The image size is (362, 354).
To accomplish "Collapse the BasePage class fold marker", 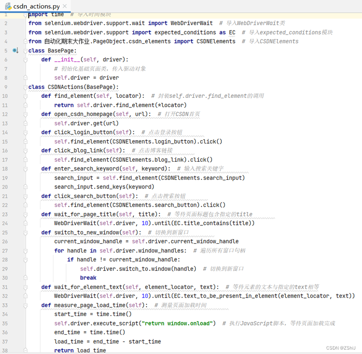I will coord(26,51).
